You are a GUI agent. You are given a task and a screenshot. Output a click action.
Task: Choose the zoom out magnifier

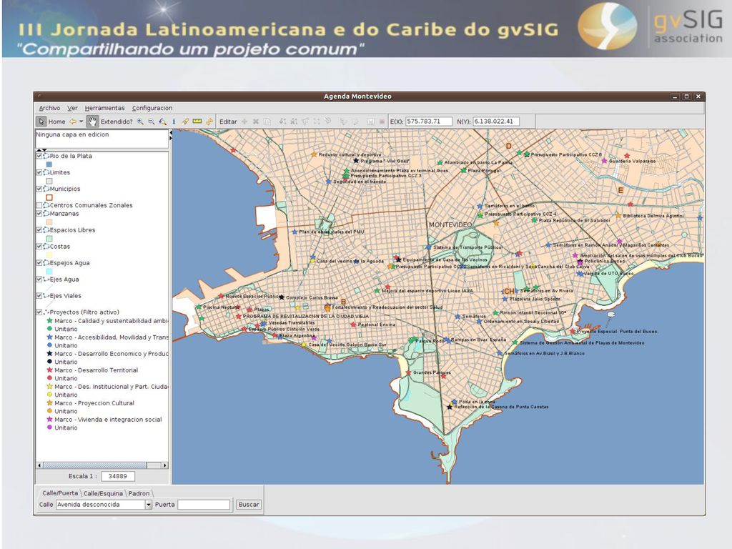(x=152, y=122)
